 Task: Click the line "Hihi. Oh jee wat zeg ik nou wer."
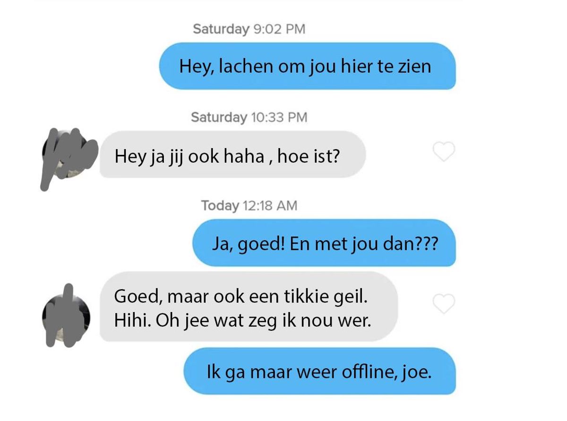click(242, 321)
